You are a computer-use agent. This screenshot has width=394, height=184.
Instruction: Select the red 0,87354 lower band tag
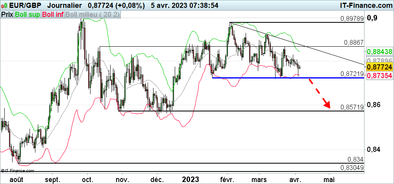379,75
